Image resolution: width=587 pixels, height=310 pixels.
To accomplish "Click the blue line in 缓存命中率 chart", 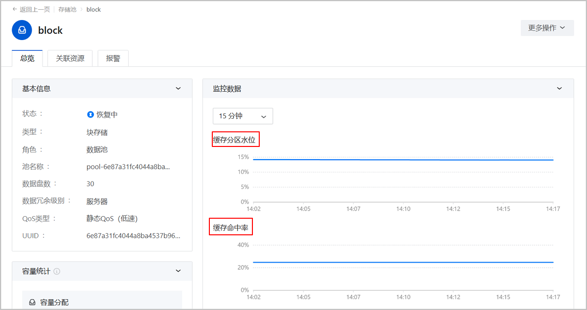I will point(403,262).
